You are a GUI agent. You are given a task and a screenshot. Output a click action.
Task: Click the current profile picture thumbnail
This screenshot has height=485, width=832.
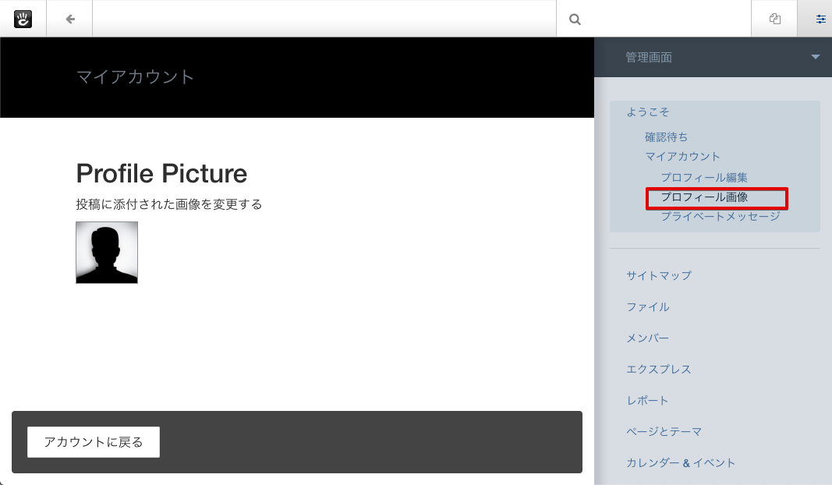tap(106, 252)
